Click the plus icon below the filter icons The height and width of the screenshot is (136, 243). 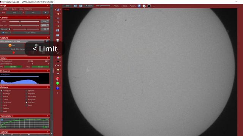click(x=58, y=93)
